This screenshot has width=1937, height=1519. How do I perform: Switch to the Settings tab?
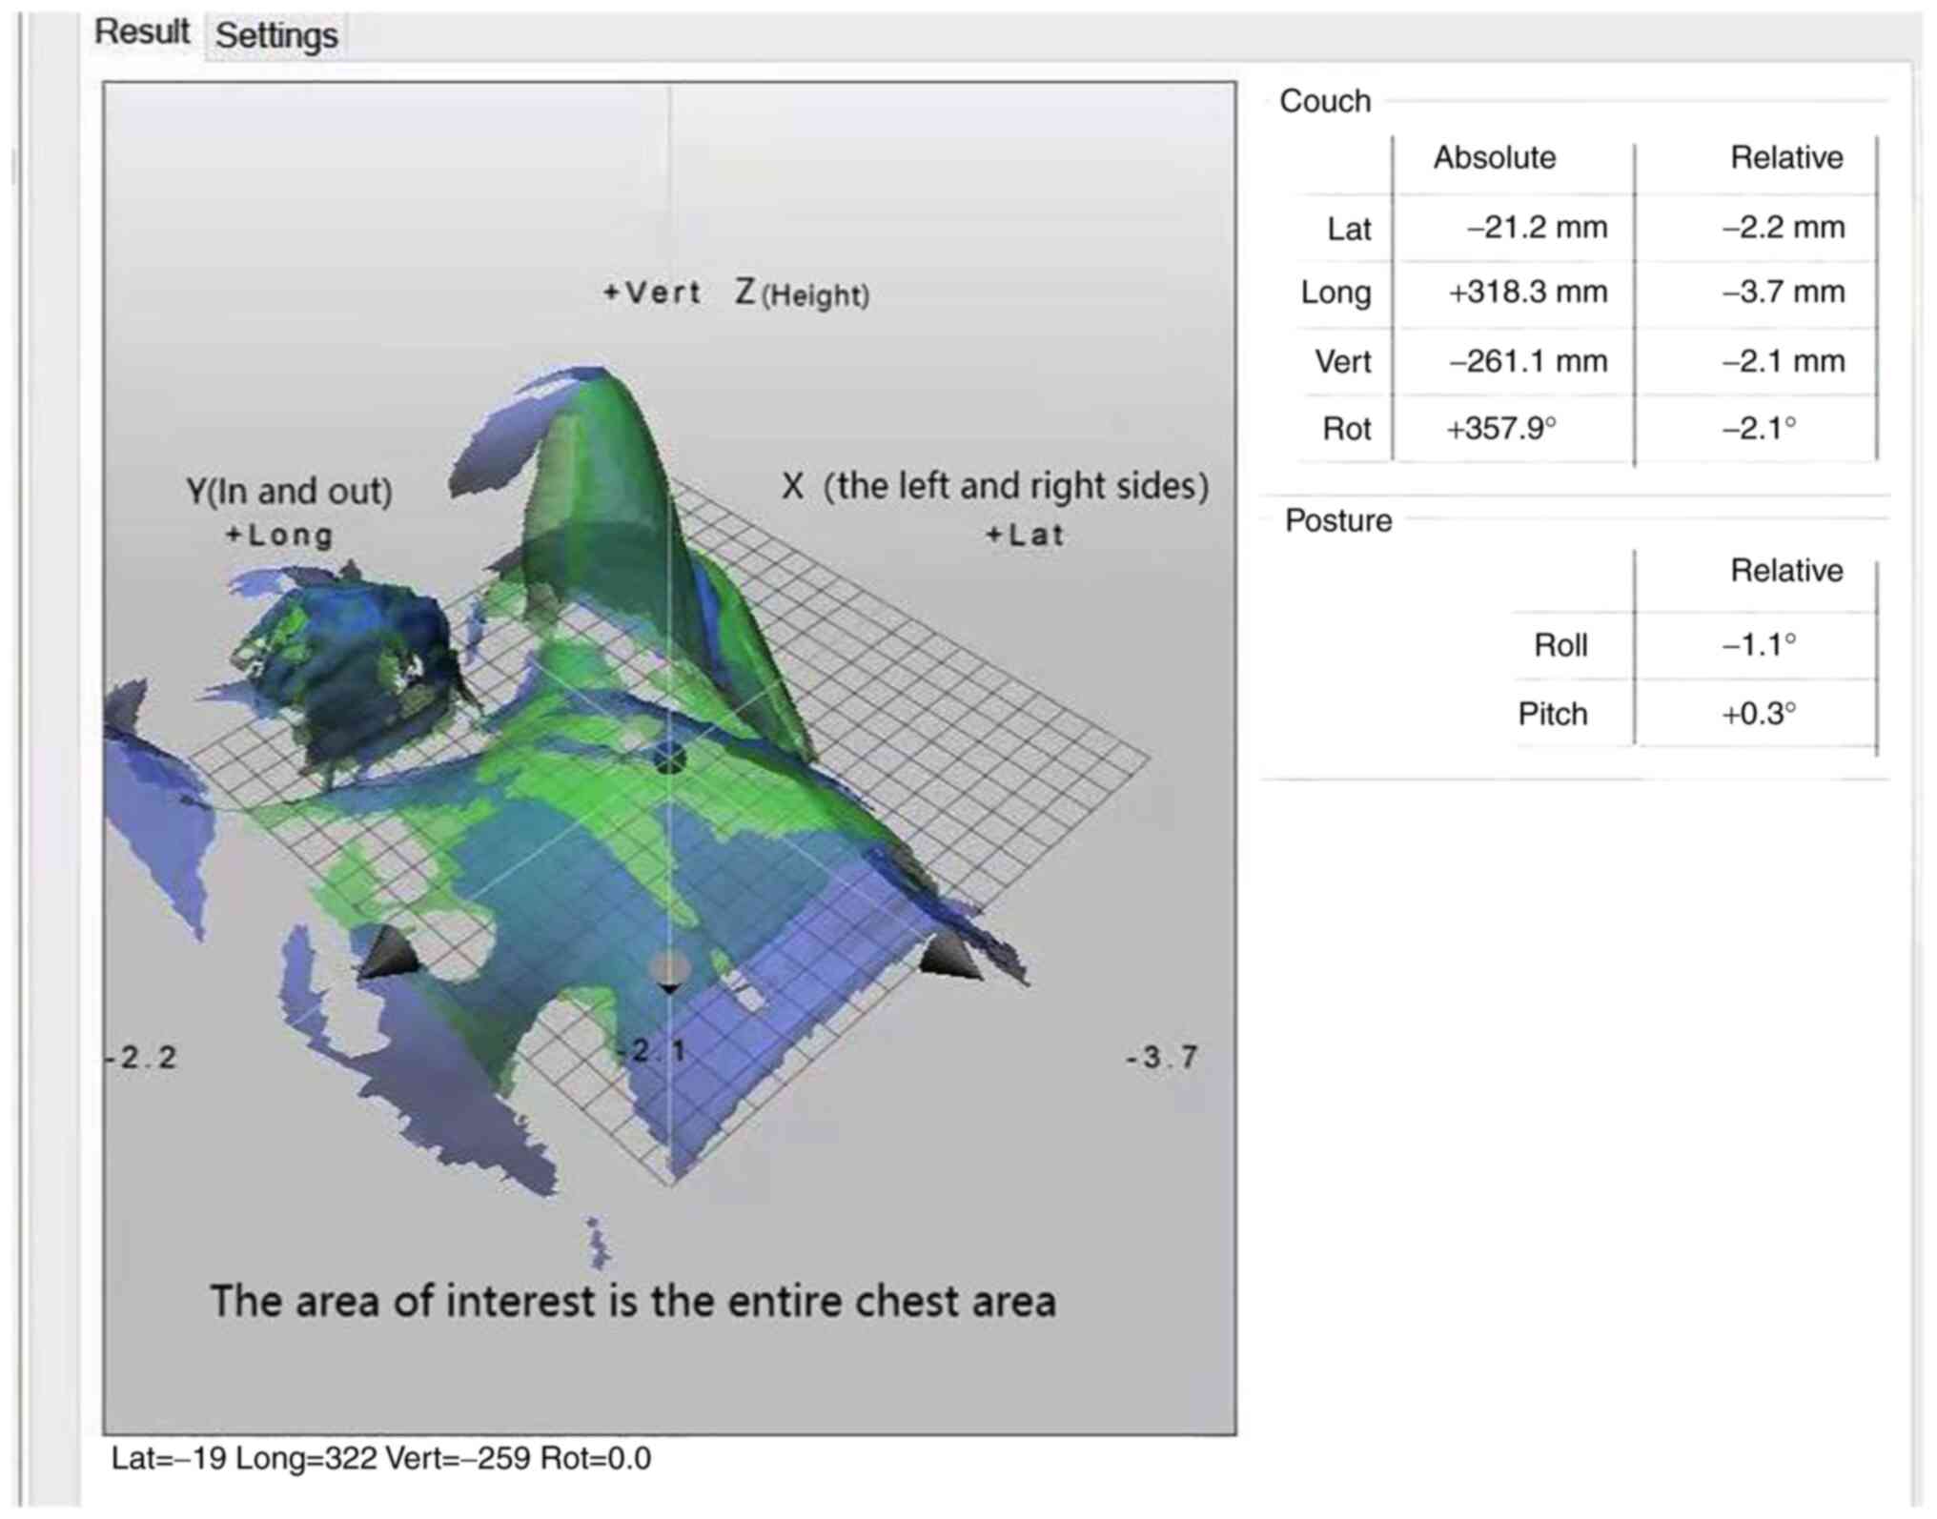(275, 36)
